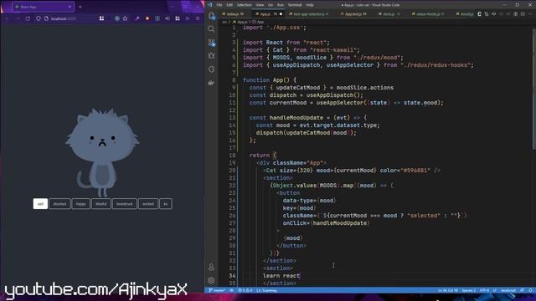
Task: Select the excited mood button
Action: tap(148, 204)
